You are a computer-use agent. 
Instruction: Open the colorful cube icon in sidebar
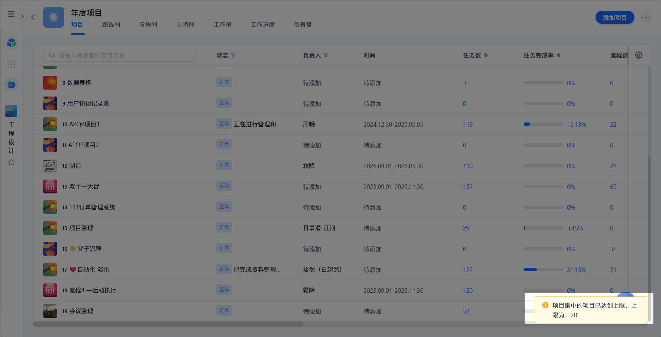pos(11,43)
